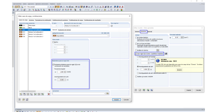The image size is (217, 112).
Task: Click Cancelar in Datos generales dialog
Action: (x=198, y=90)
